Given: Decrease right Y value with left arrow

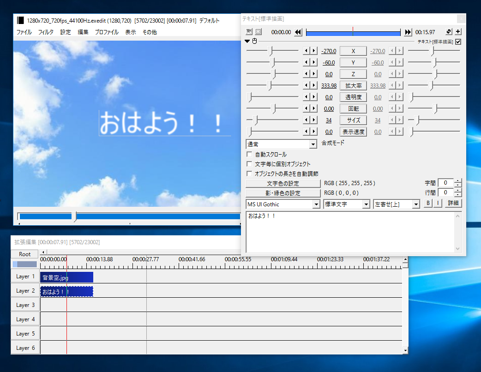Looking at the screenshot, I should tap(392, 62).
